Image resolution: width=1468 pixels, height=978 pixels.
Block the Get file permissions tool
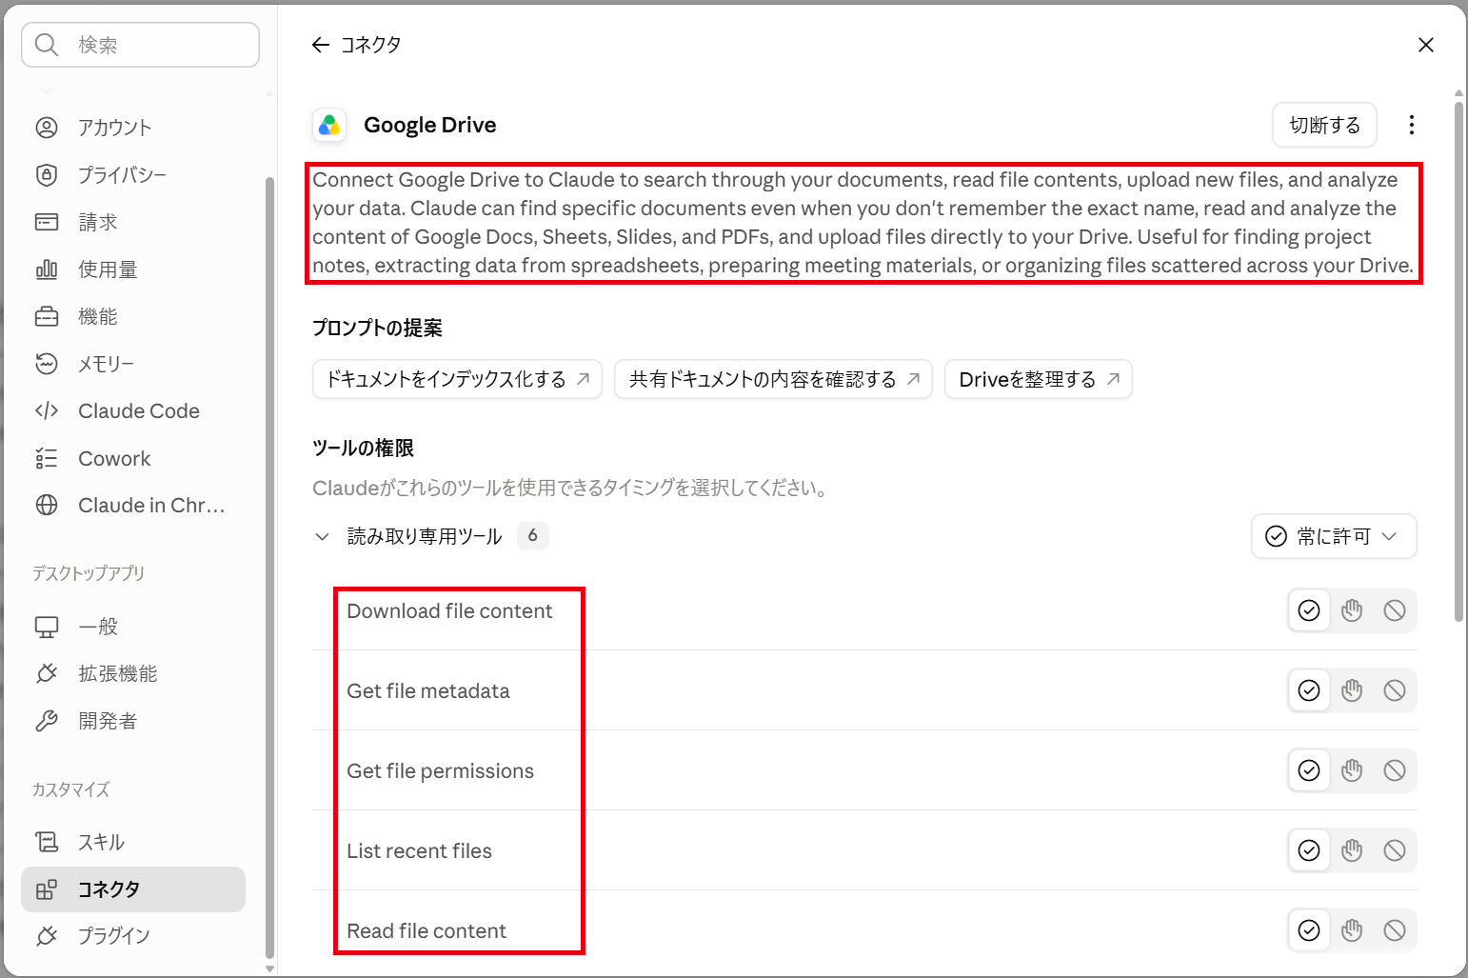1395,770
